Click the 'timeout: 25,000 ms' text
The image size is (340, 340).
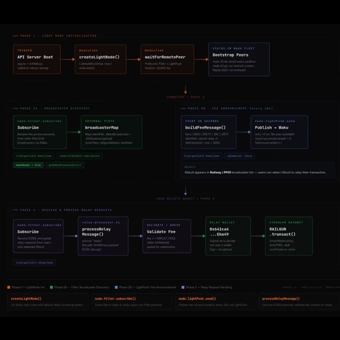(157, 68)
